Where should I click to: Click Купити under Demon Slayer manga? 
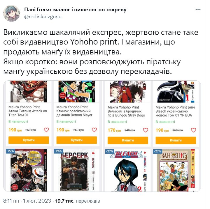pyautogui.click(x=77, y=140)
